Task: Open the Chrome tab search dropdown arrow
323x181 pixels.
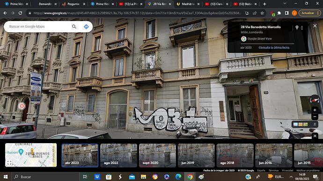Action: click(285, 4)
